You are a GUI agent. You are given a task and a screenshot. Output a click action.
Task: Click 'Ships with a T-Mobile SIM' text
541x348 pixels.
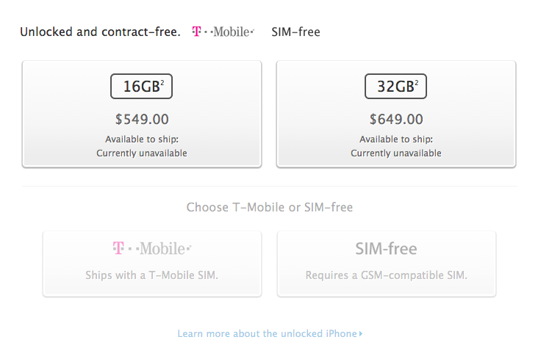[152, 275]
